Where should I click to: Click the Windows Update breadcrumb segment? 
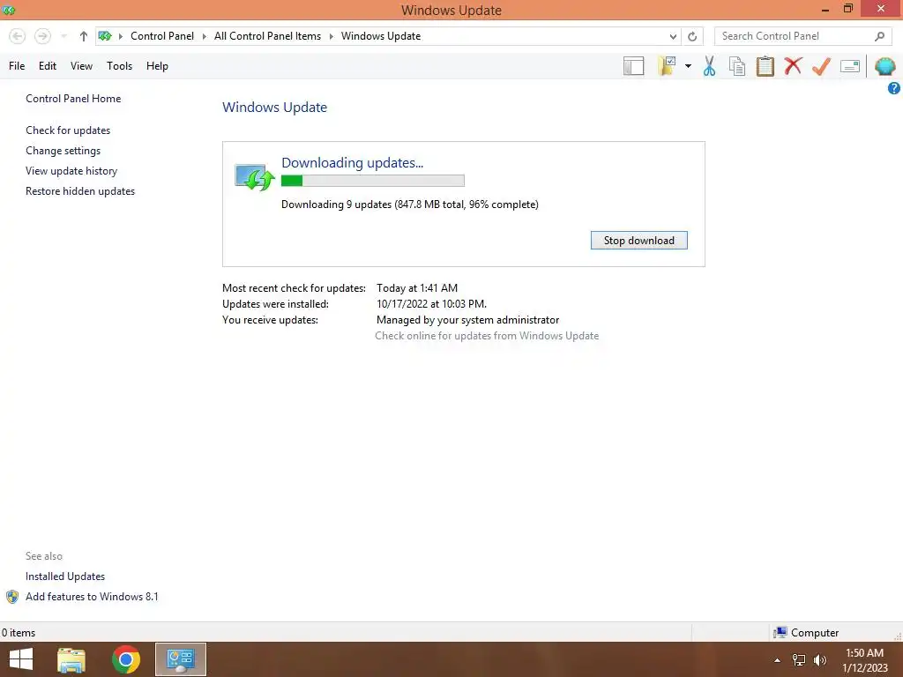coord(381,35)
